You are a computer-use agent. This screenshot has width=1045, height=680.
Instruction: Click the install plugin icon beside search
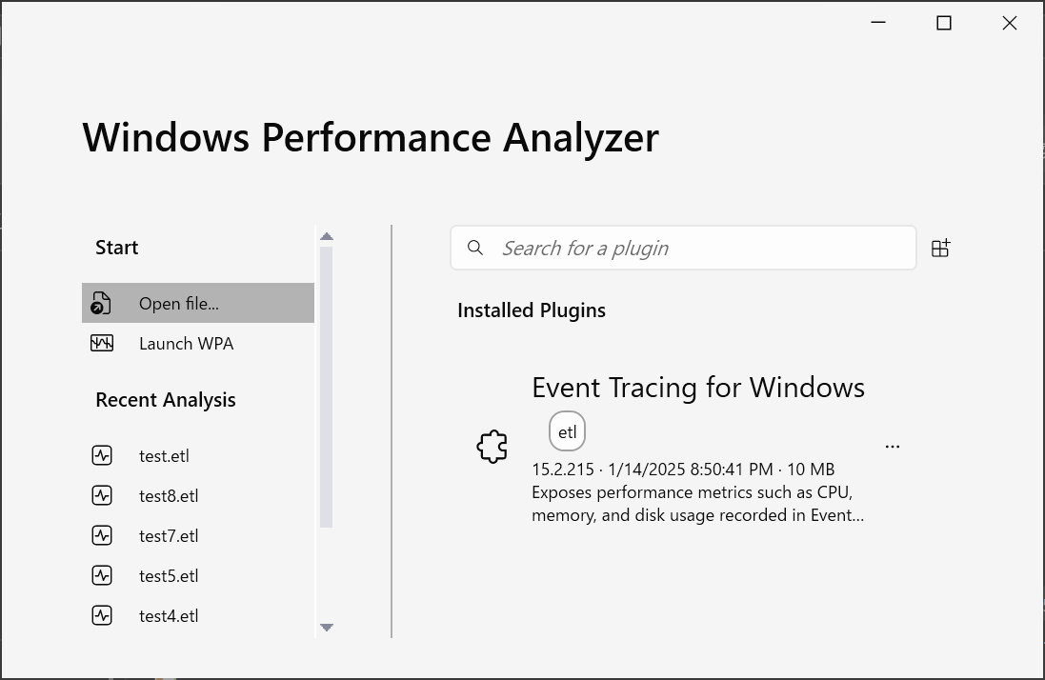pyautogui.click(x=940, y=249)
